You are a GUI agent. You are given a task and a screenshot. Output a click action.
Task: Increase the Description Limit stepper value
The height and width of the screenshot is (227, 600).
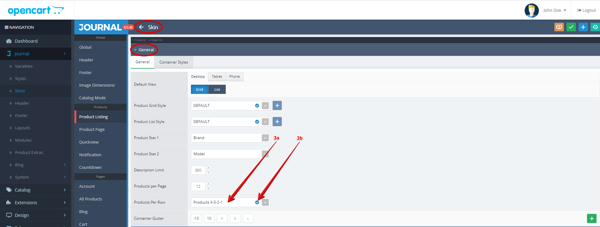click(x=209, y=168)
